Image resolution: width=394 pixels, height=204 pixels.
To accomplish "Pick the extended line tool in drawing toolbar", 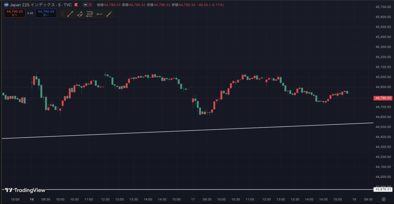I will (x=109, y=14).
